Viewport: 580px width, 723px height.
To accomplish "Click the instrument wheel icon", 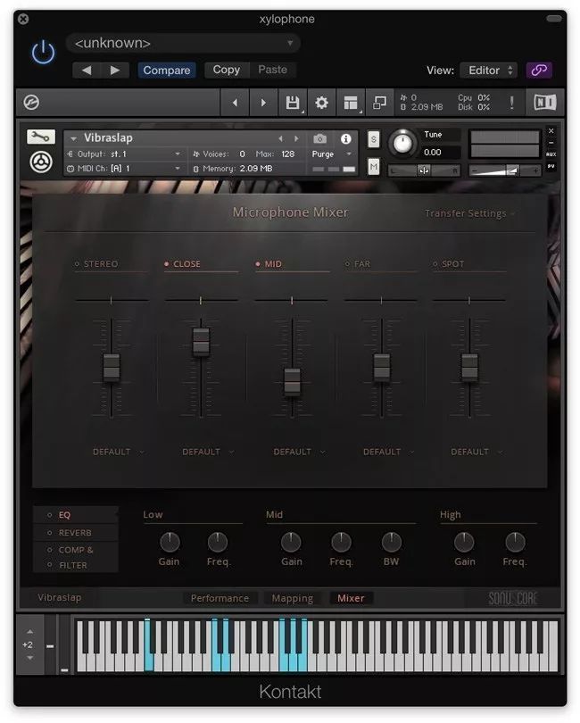I will click(x=40, y=162).
